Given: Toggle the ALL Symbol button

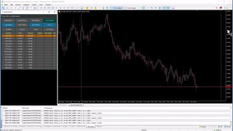Looking at the screenshot, I should 50,20.
